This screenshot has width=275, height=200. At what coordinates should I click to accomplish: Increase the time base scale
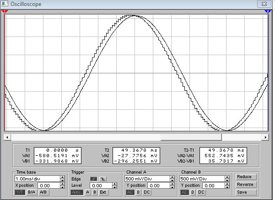click(x=62, y=177)
